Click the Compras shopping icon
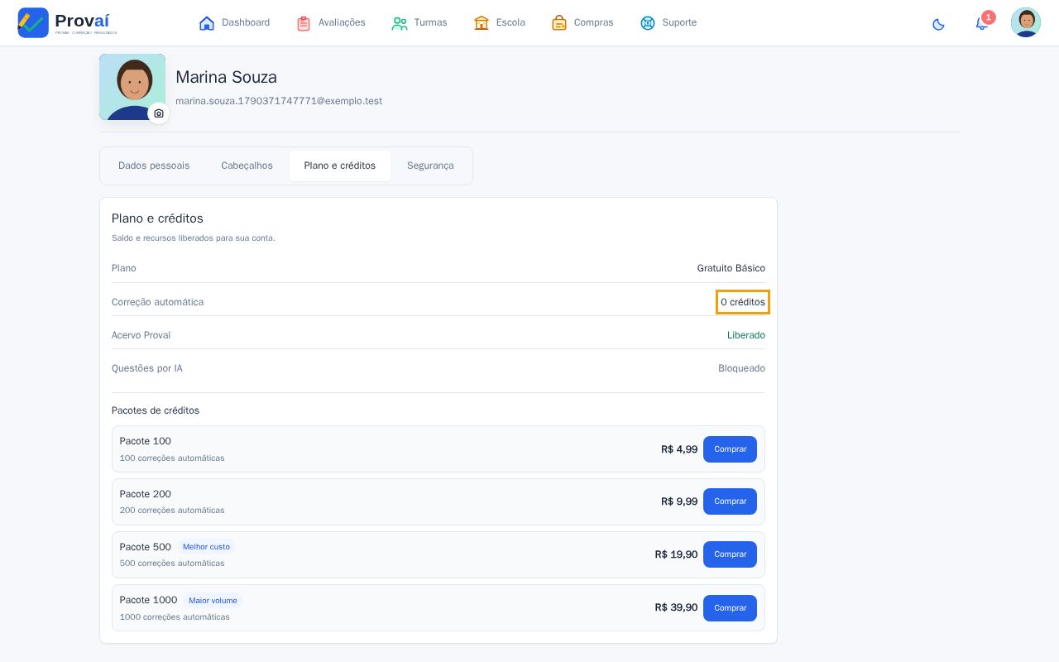This screenshot has height=662, width=1059. coord(559,23)
